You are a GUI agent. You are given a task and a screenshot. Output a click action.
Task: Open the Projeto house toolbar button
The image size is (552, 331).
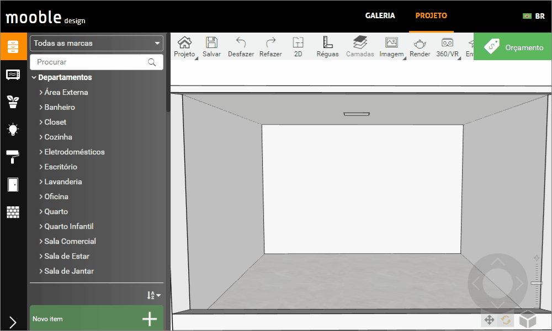(x=184, y=47)
